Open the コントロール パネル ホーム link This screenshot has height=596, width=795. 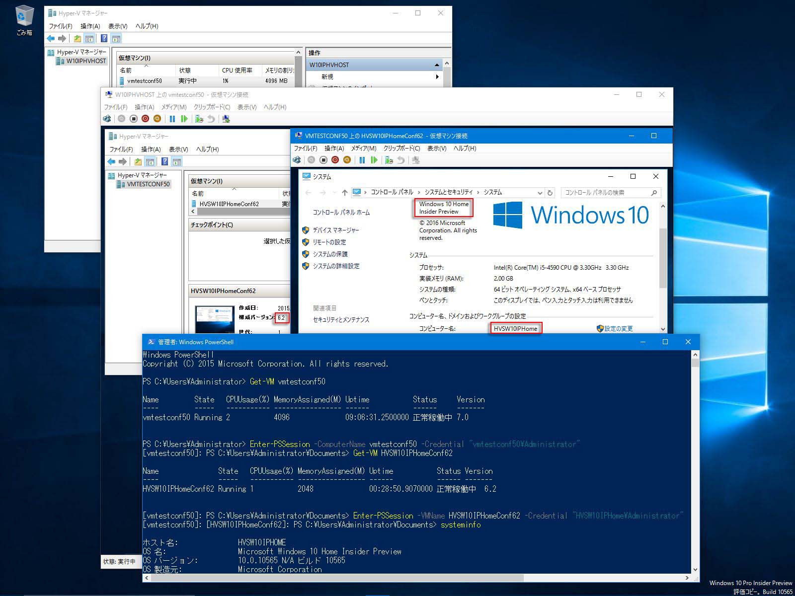click(341, 213)
